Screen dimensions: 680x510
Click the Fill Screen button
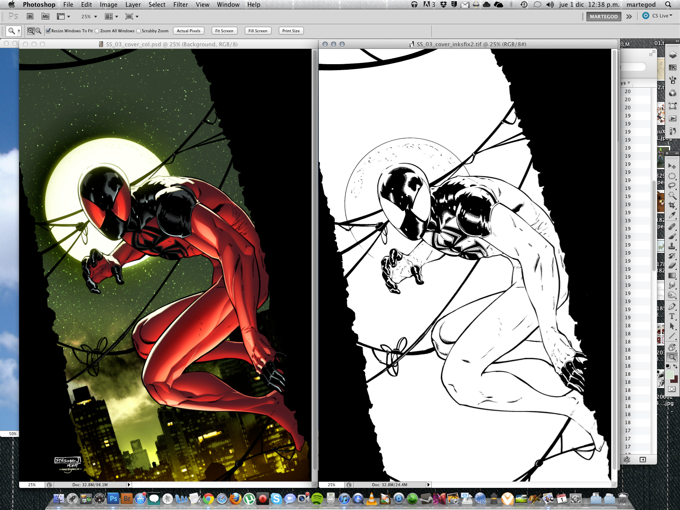click(x=258, y=31)
